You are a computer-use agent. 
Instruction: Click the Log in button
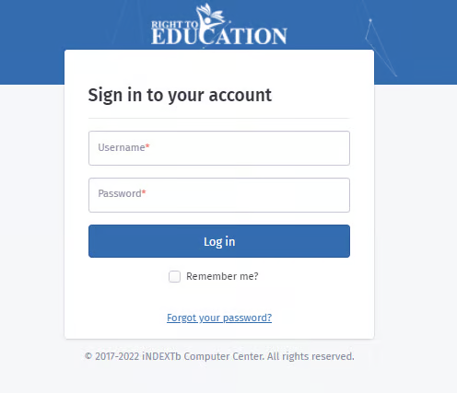click(219, 241)
